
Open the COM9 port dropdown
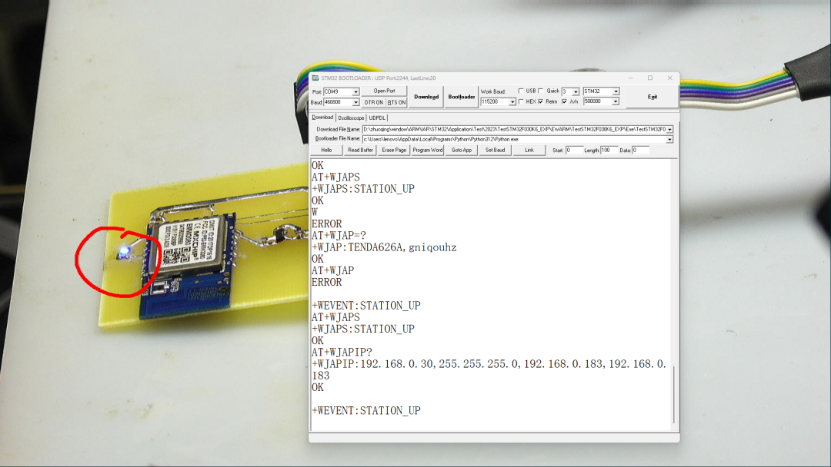(355, 91)
